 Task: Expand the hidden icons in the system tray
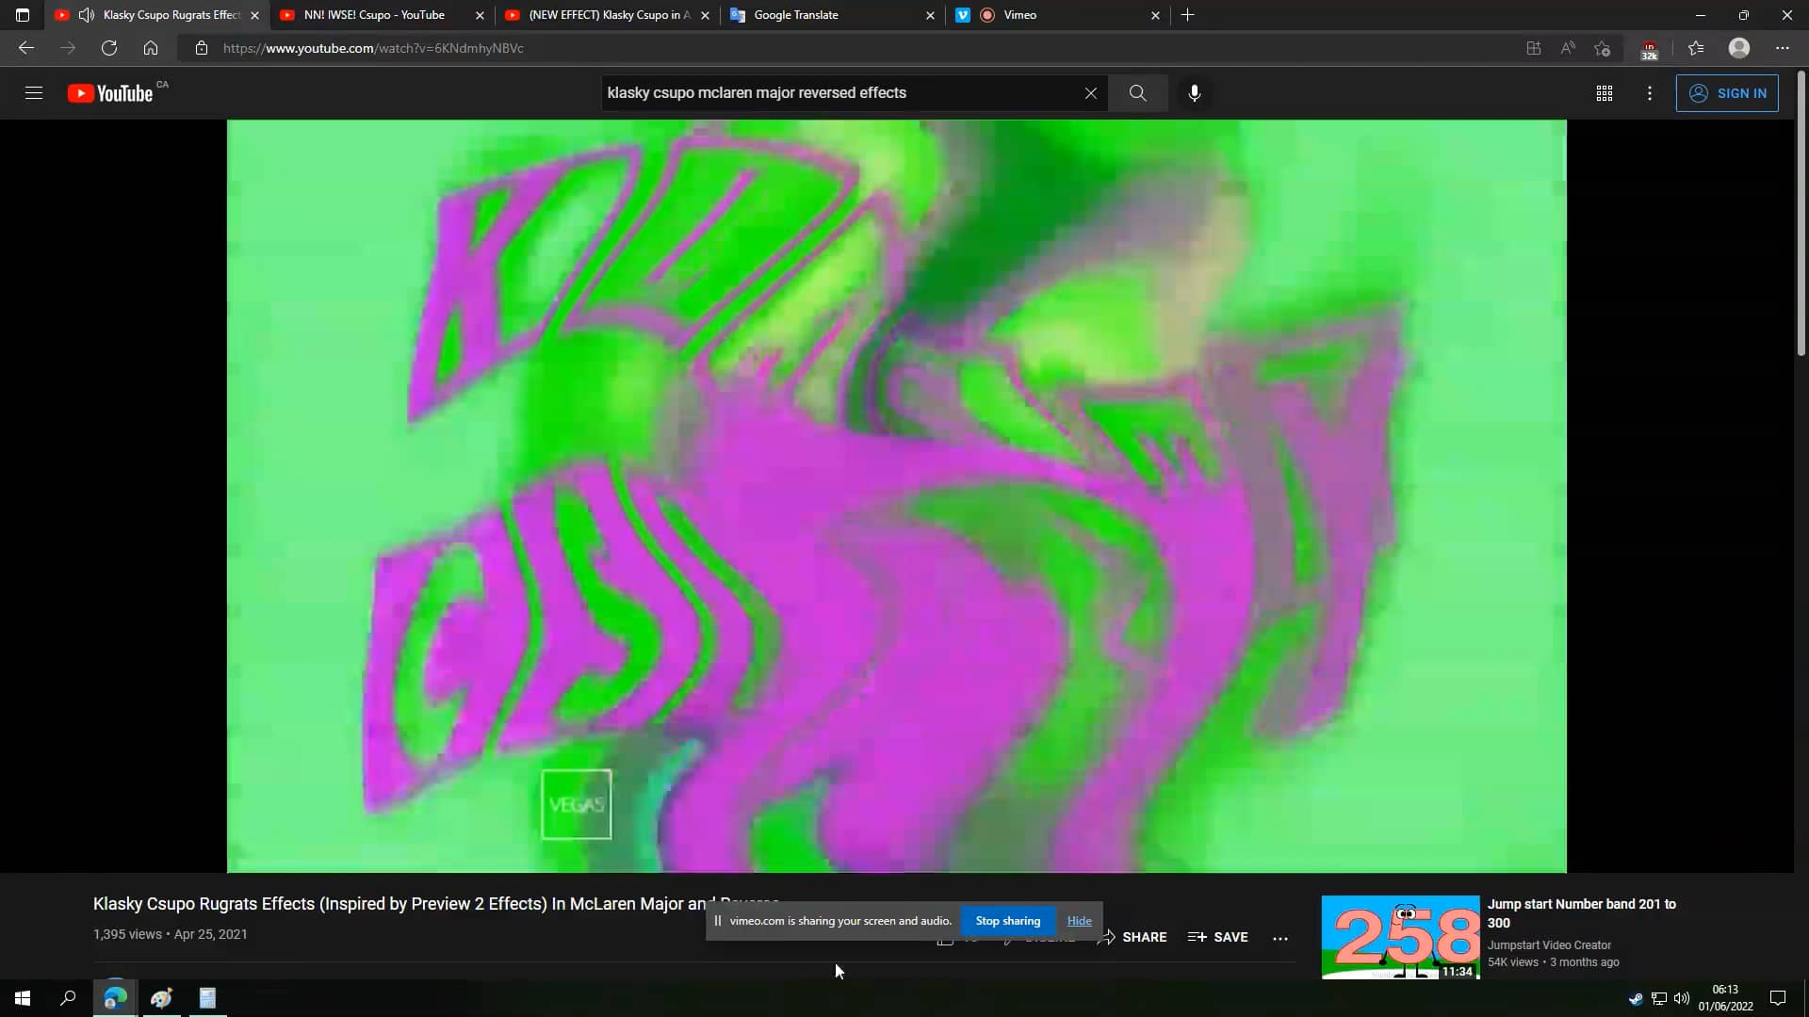point(1637,998)
